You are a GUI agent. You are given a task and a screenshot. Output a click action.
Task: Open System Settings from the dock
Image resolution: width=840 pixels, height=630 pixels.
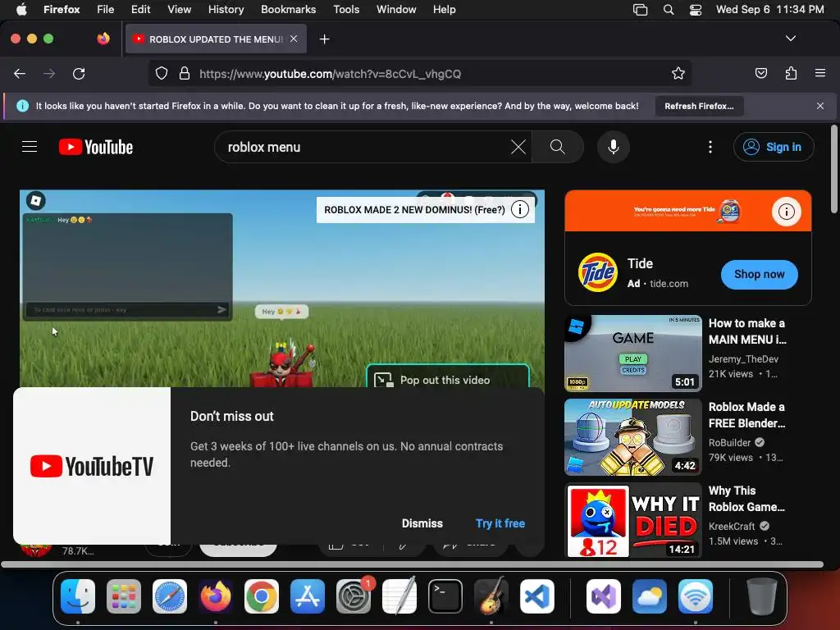tap(354, 596)
